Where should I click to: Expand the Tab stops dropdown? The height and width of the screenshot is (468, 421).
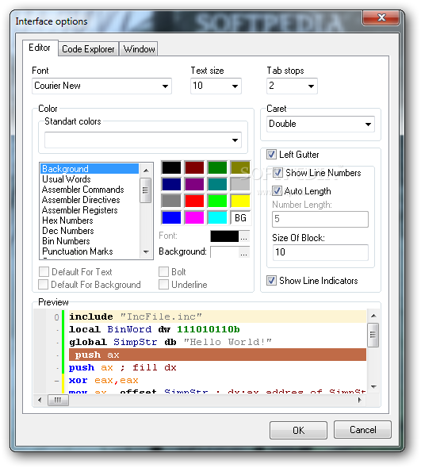coord(292,86)
